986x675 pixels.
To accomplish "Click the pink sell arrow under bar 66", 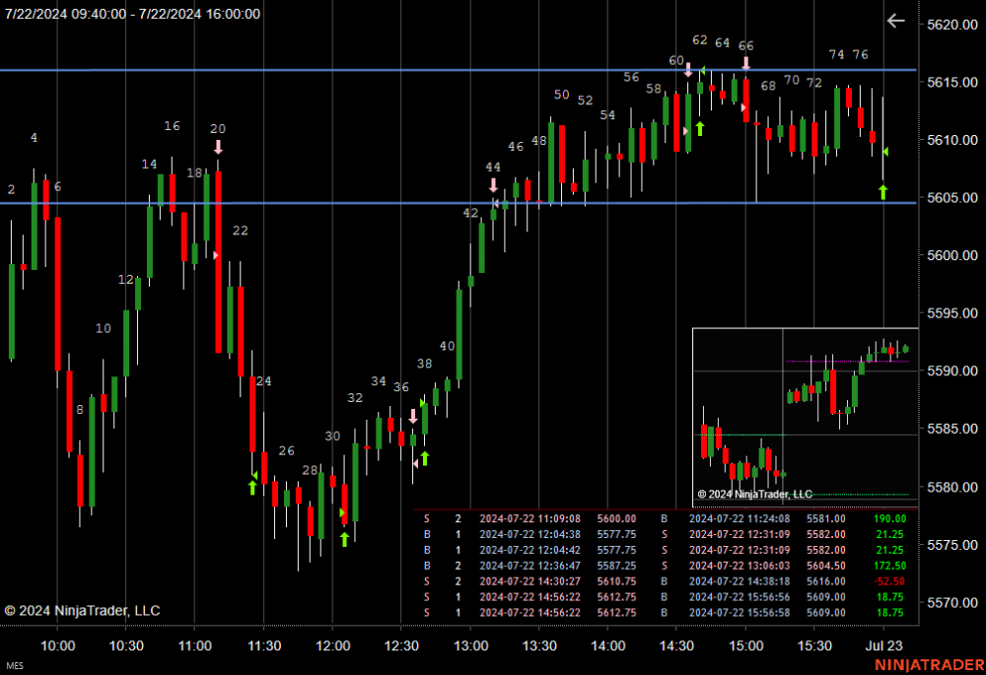I will click(745, 63).
